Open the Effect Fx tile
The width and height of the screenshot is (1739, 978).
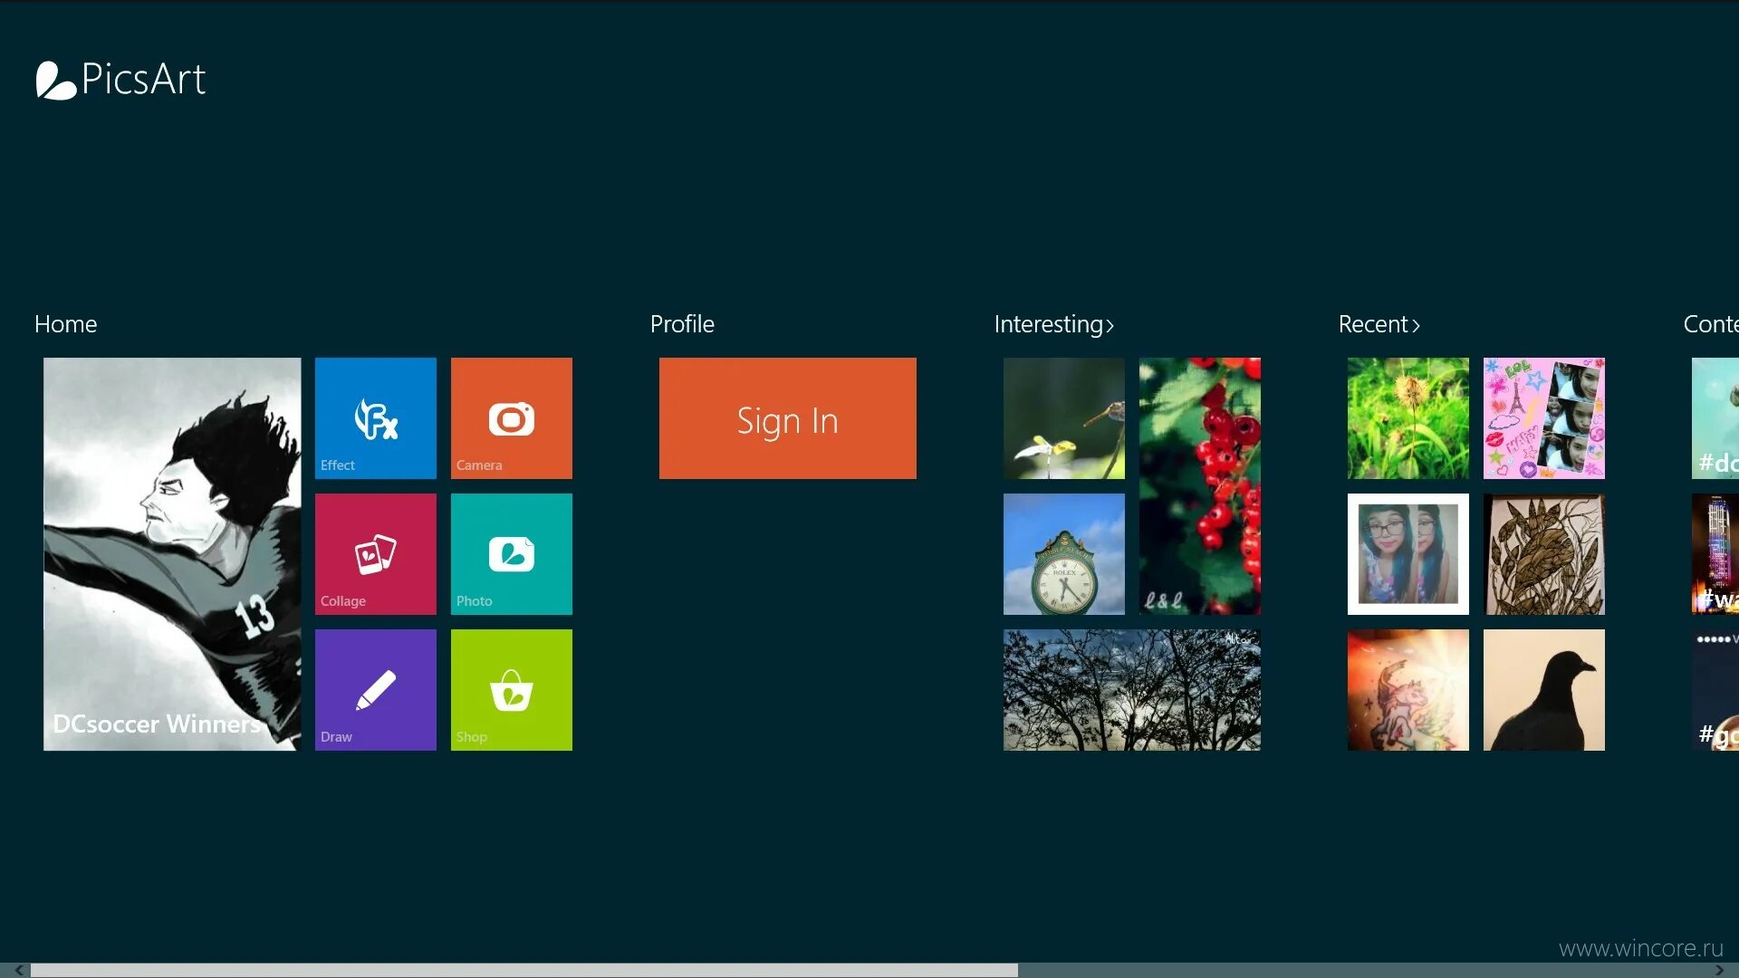(375, 417)
